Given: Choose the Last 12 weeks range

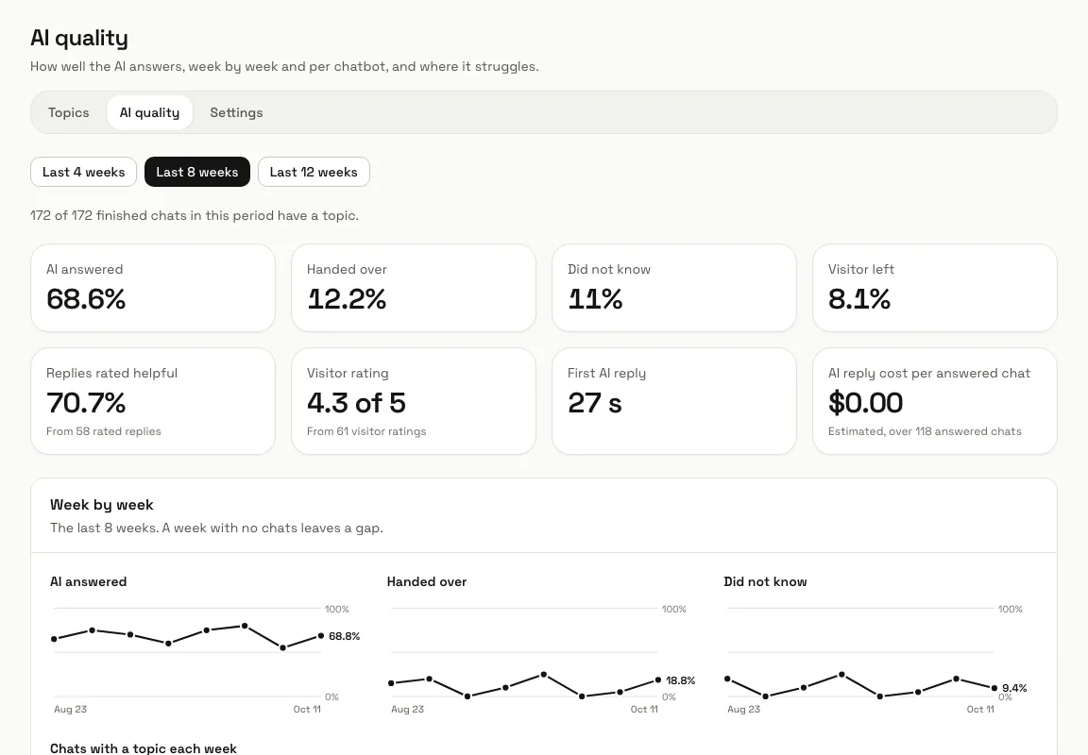Looking at the screenshot, I should (x=314, y=172).
